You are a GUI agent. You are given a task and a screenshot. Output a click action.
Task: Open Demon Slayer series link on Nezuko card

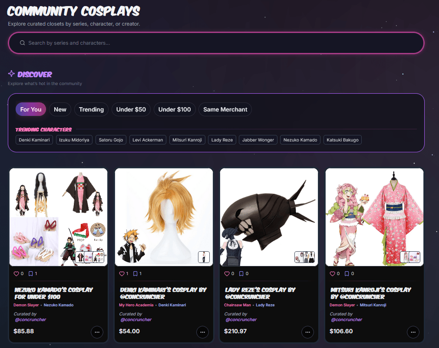tap(26, 305)
